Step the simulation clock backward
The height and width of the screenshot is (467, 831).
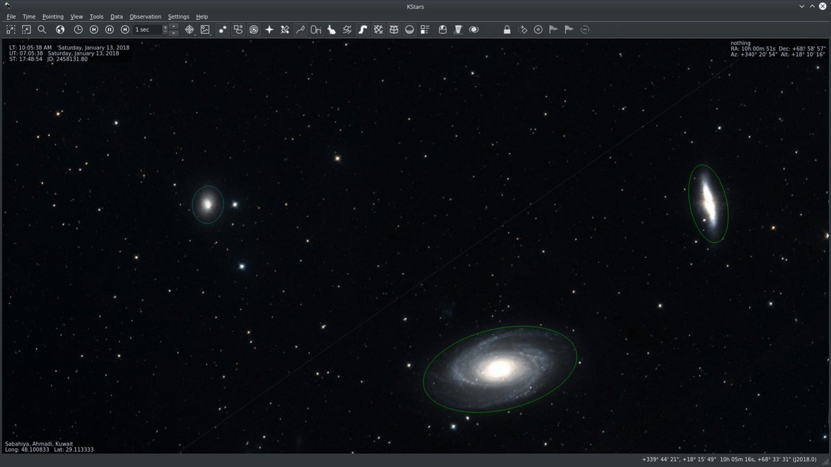click(x=93, y=29)
